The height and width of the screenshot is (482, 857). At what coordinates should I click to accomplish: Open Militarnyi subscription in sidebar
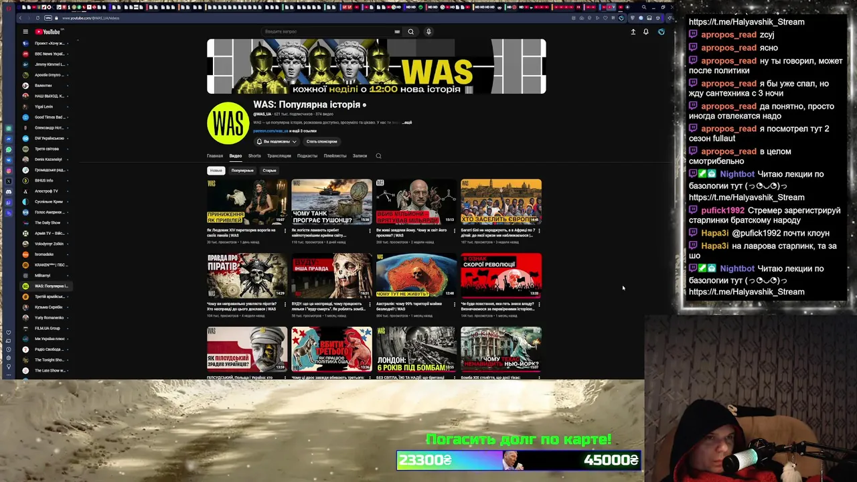coord(44,275)
